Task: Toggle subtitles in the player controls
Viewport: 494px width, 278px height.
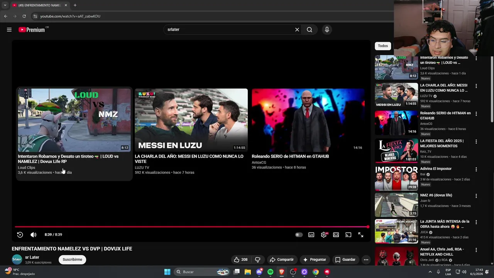Action: pos(311,235)
